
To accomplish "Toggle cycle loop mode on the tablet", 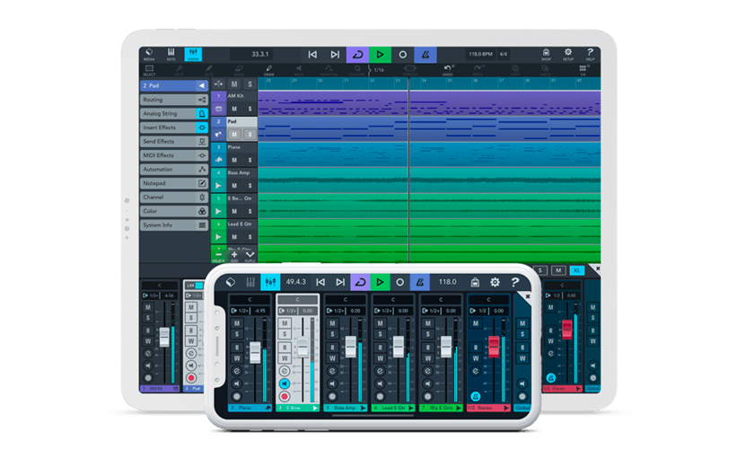I will pyautogui.click(x=356, y=55).
